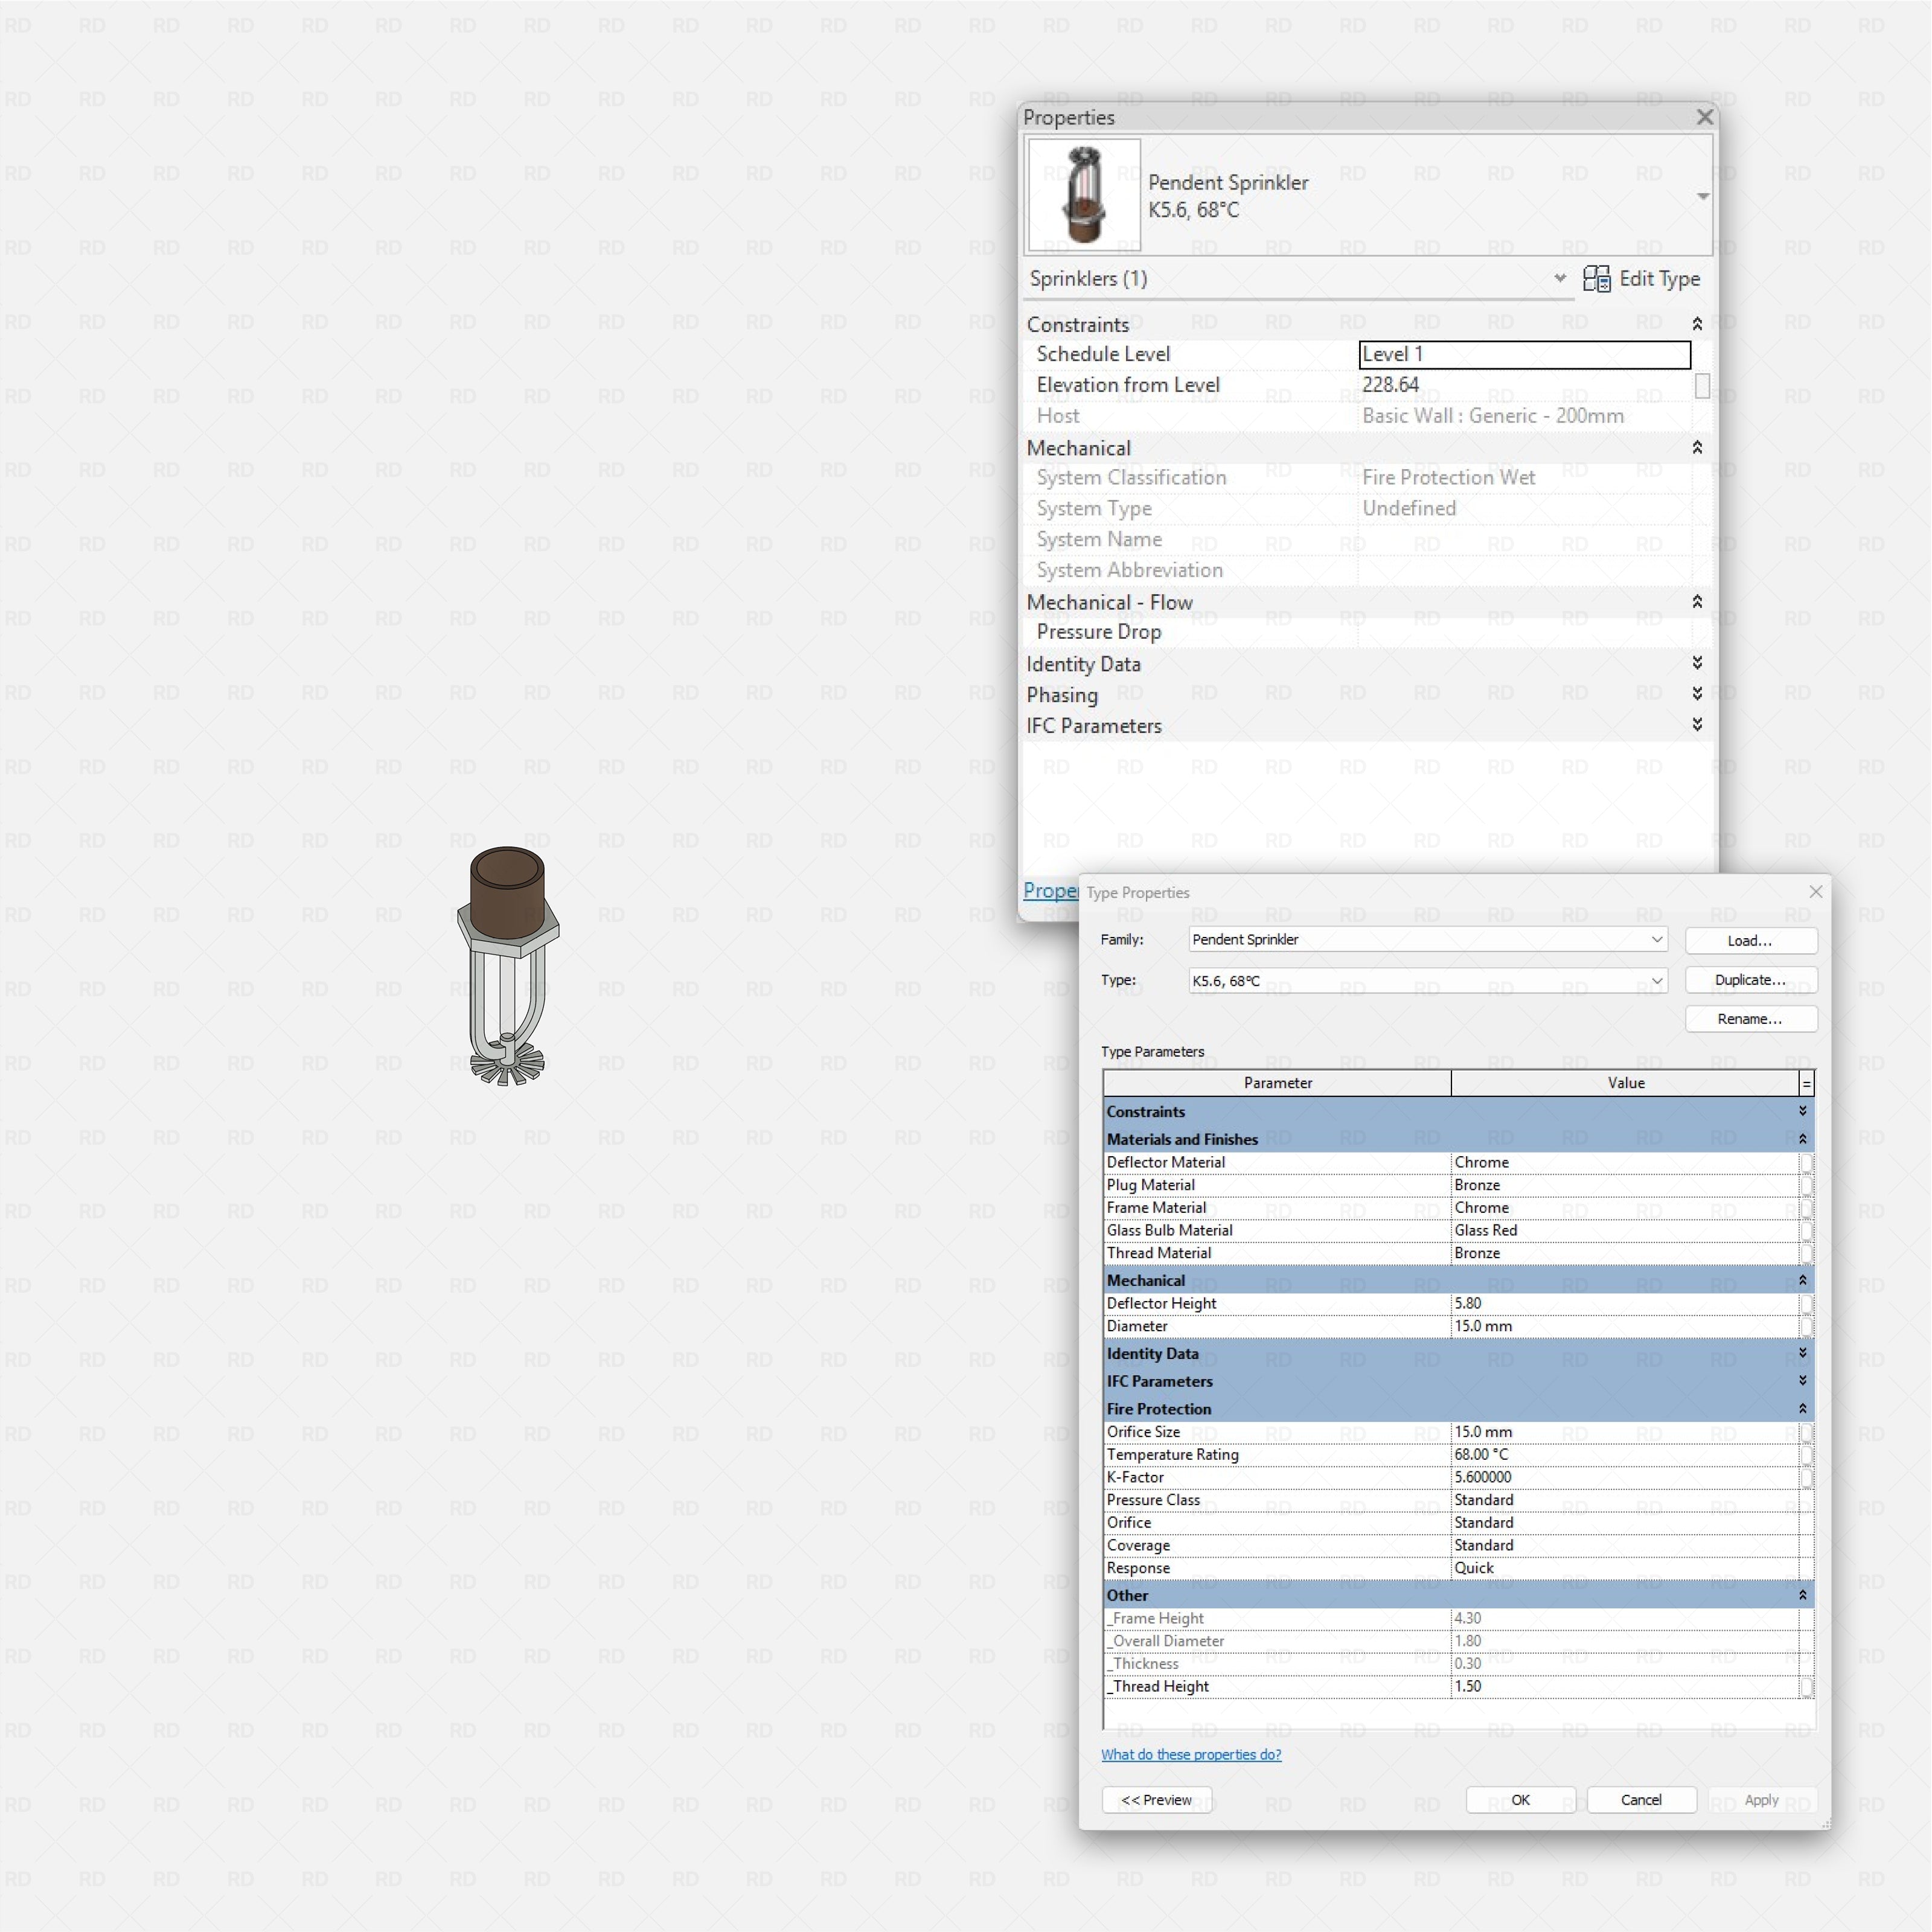Click associate parameter button for Thread Material

pos(1806,1253)
